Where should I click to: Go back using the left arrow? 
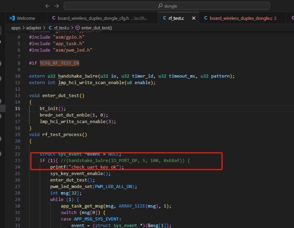pos(48,6)
